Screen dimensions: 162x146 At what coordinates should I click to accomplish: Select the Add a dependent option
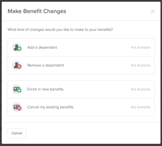coord(81,47)
